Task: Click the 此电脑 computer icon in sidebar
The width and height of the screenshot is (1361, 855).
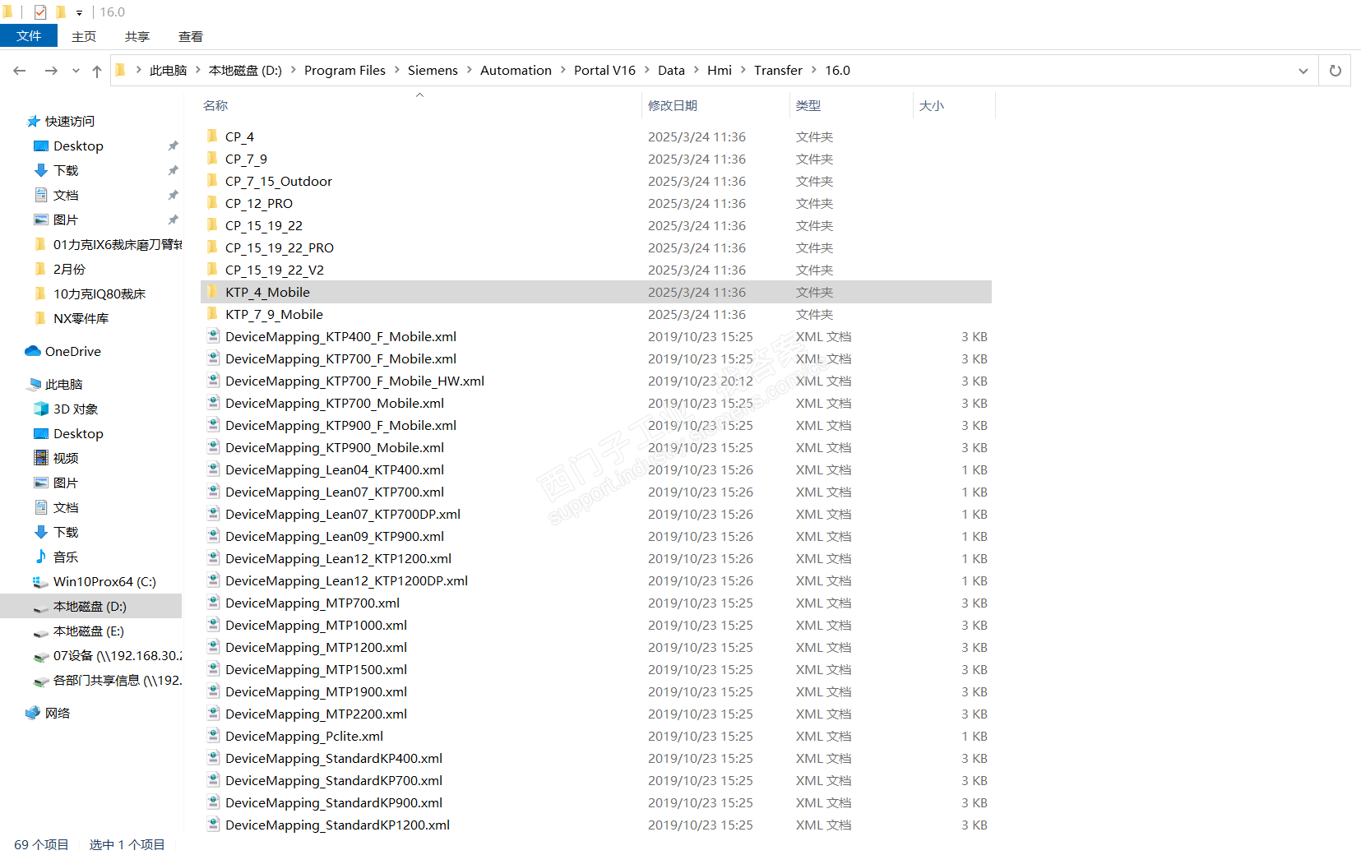Action: click(x=35, y=385)
